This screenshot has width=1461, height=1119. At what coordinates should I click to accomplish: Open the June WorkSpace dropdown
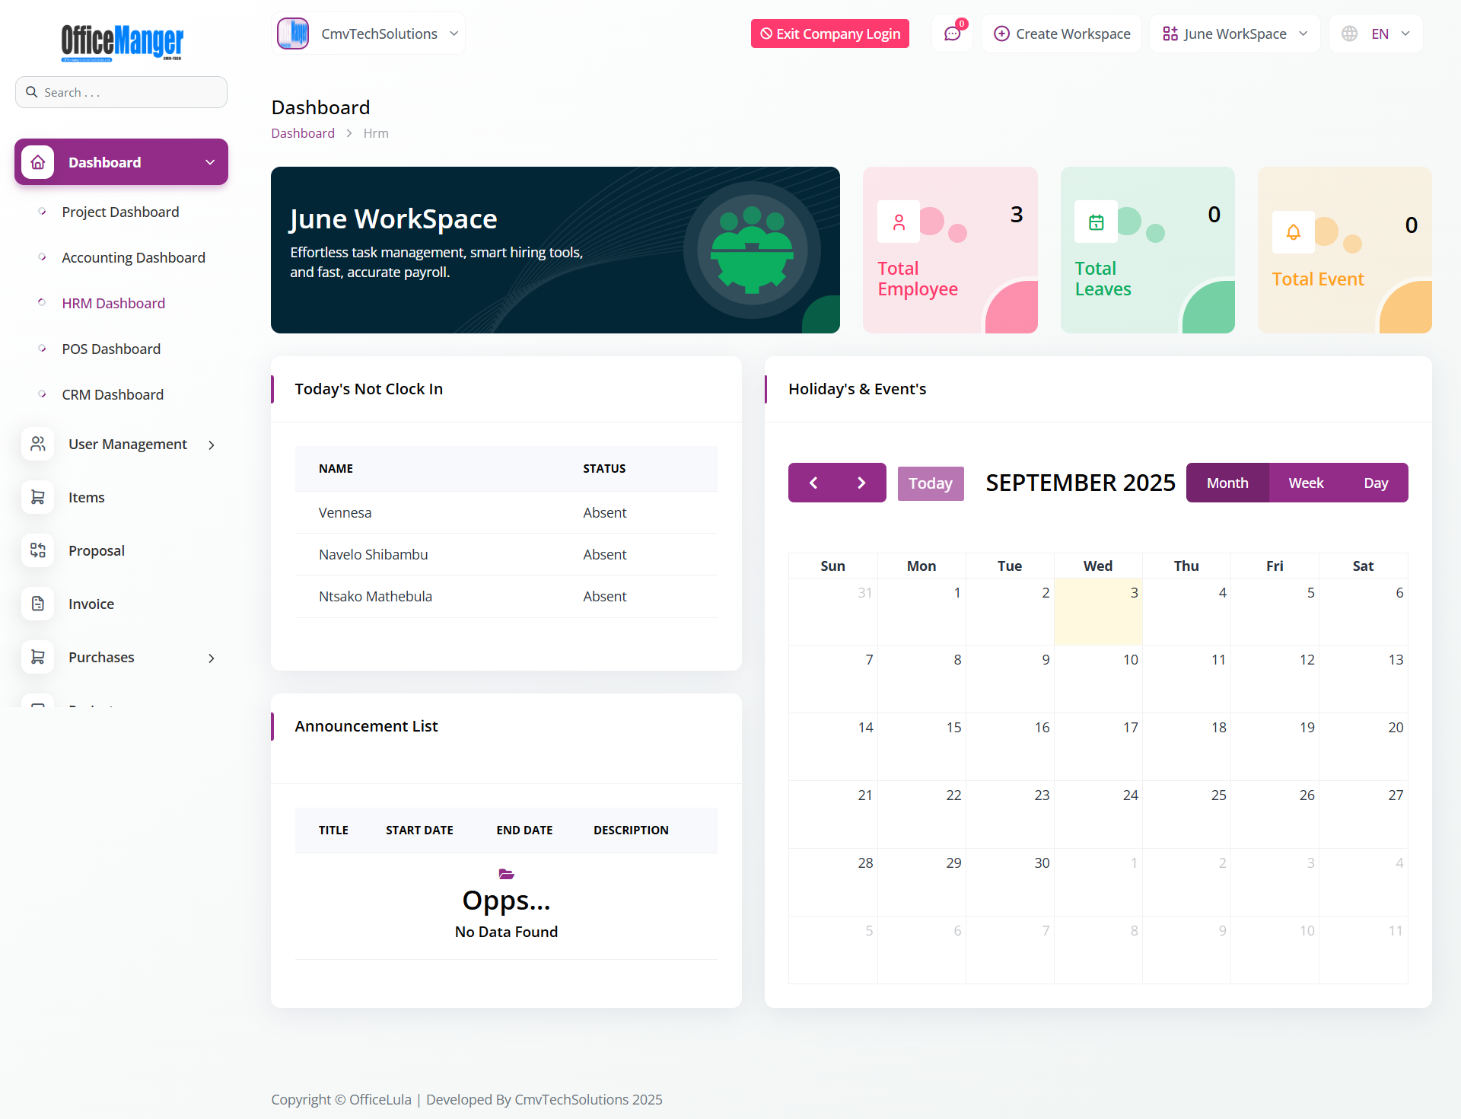click(x=1234, y=33)
